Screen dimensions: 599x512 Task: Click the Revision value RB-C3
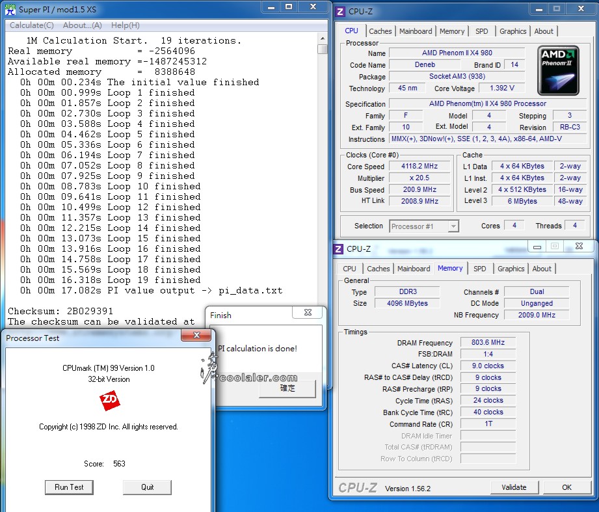coord(570,128)
